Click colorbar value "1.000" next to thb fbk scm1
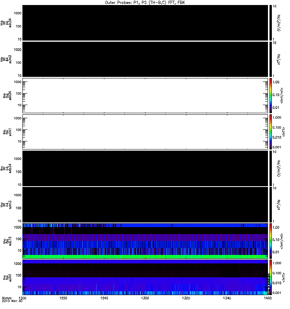This screenshot has width=290, height=309. (277, 117)
